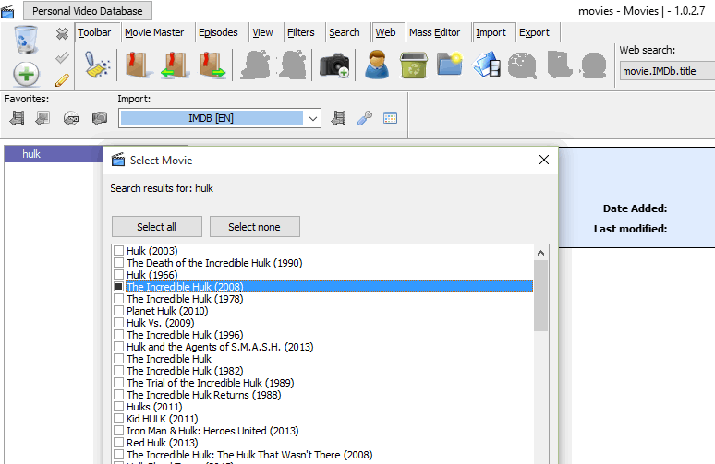Click the grayed-out page icon

[x=560, y=65]
